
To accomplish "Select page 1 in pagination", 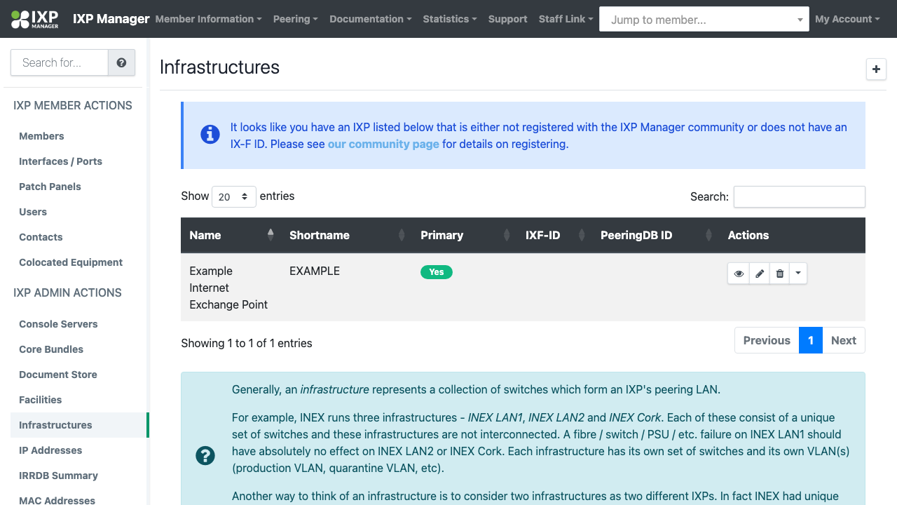I will pos(811,340).
